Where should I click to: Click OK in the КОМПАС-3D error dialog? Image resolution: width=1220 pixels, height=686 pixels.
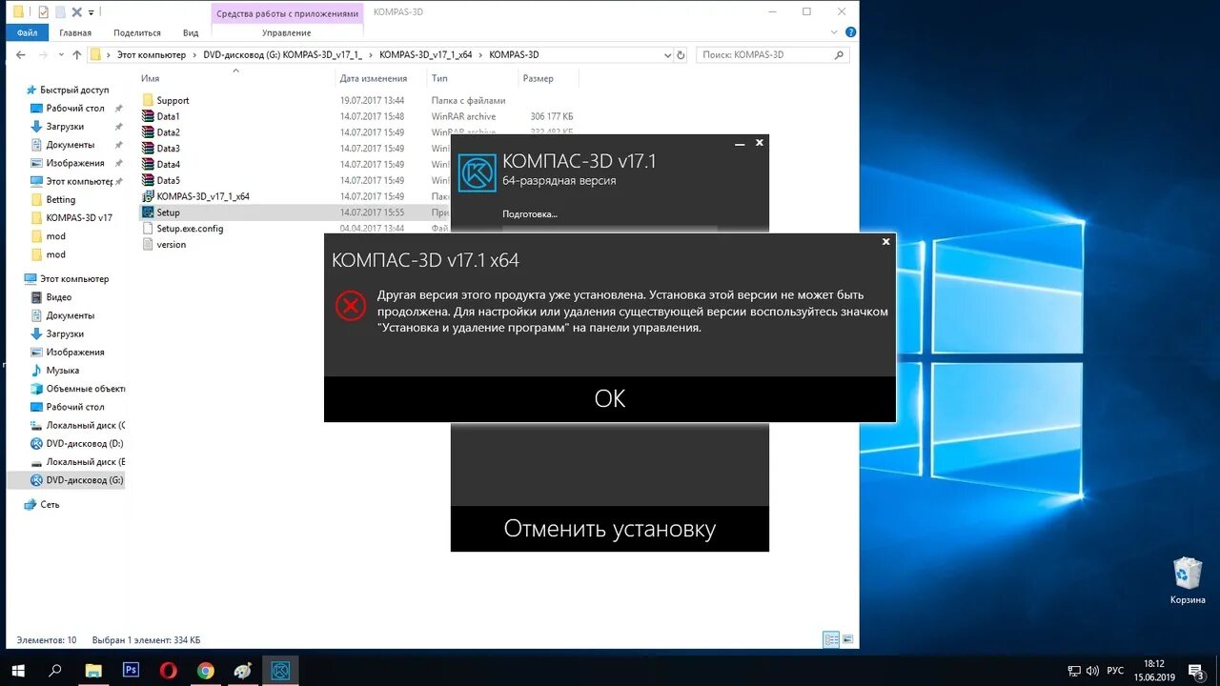coord(610,398)
